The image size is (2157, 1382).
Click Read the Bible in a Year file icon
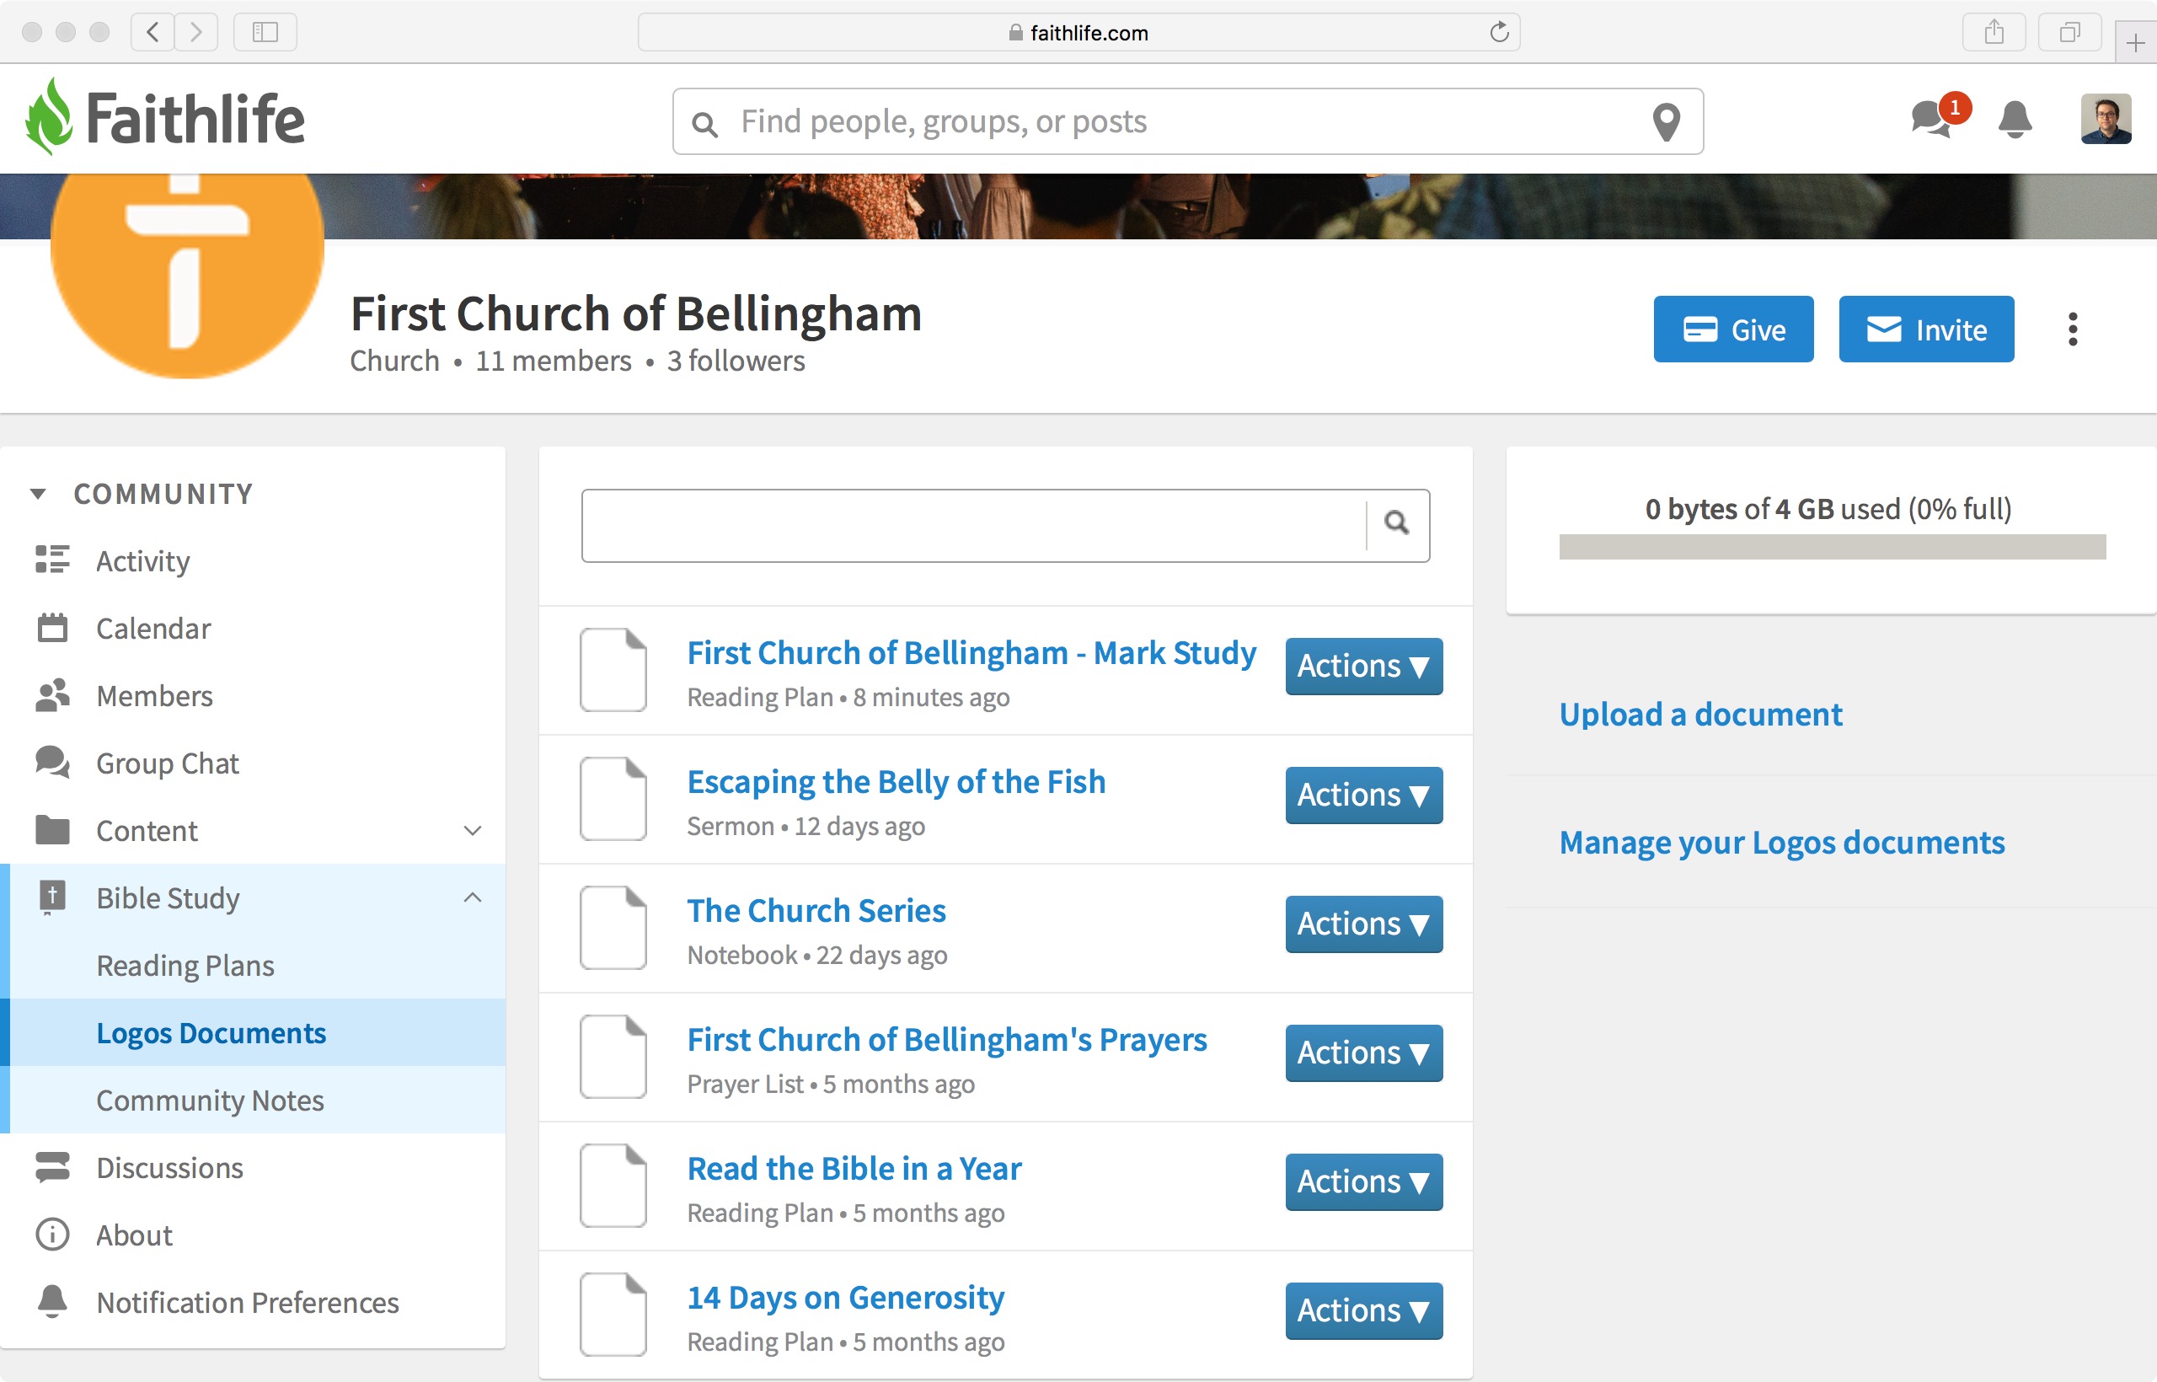(613, 1186)
